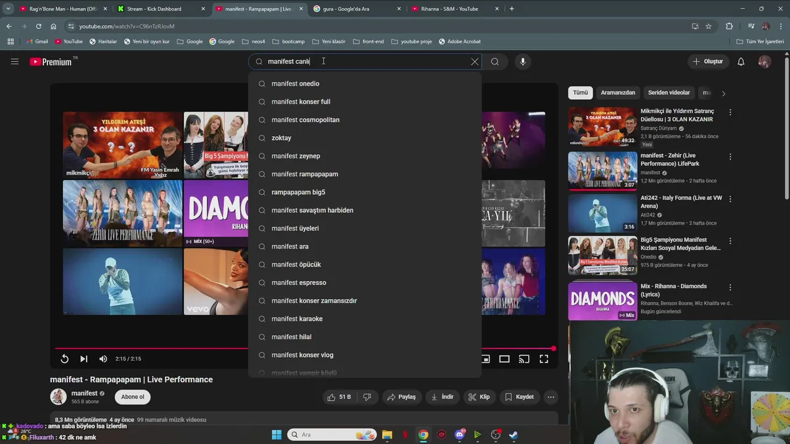The height and width of the screenshot is (444, 790).
Task: Show more filter chips with arrow
Action: pyautogui.click(x=723, y=93)
